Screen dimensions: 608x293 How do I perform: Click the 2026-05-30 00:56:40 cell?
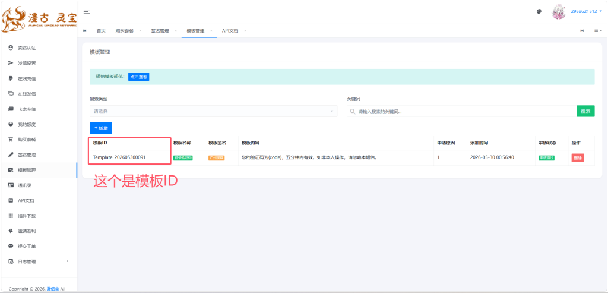click(492, 158)
